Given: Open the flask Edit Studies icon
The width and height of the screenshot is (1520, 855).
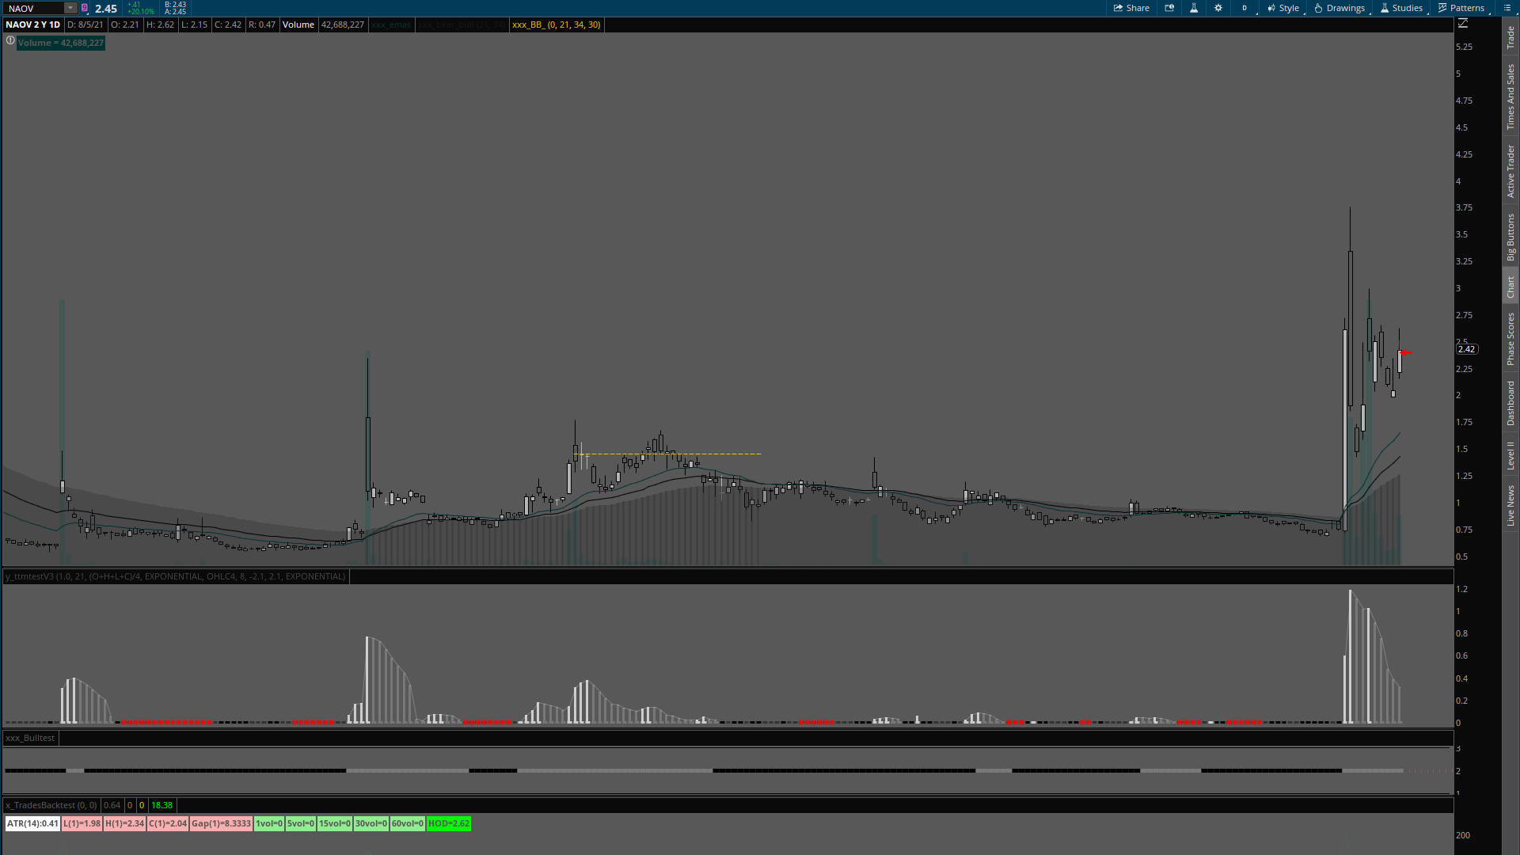Looking at the screenshot, I should click(1194, 8).
